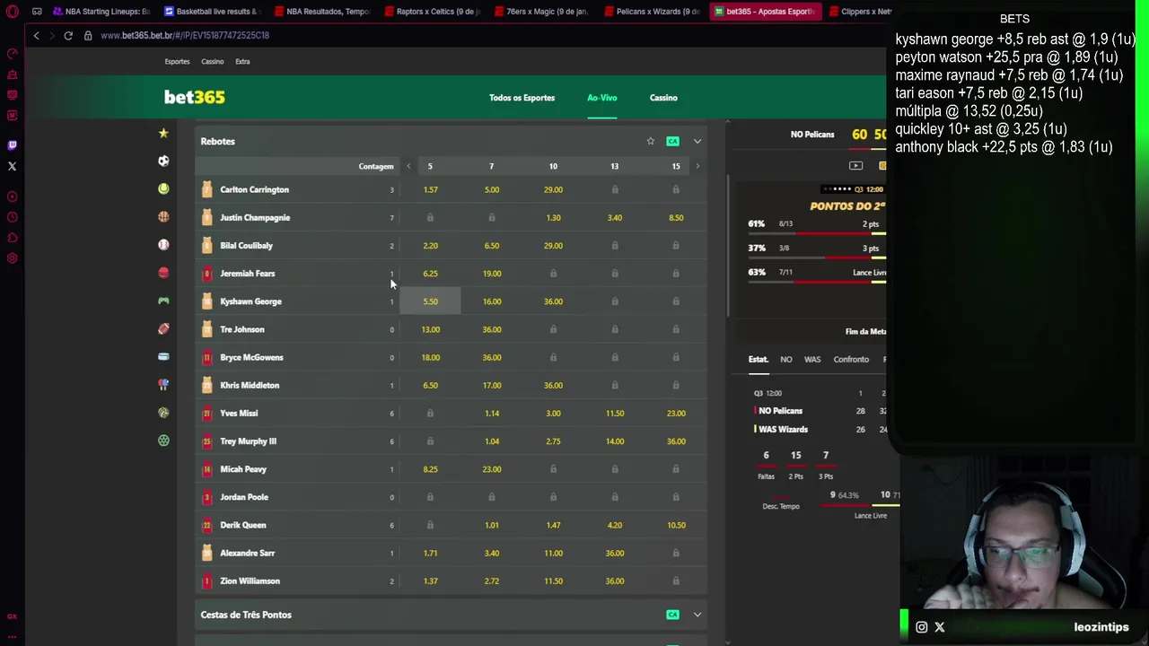Open X from the Opera sidebar
This screenshot has width=1149, height=646.
tap(12, 166)
